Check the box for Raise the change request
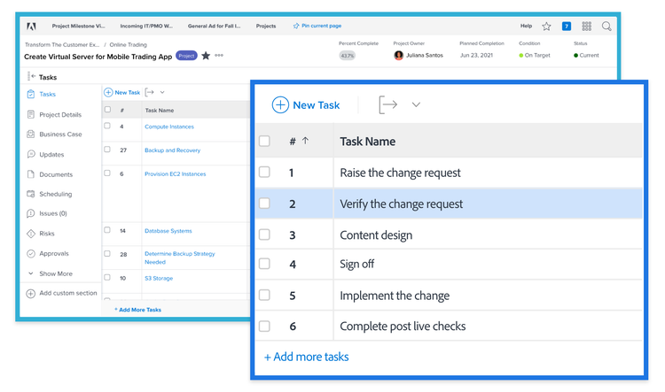Image resolution: width=665 pixels, height=392 pixels. point(264,172)
